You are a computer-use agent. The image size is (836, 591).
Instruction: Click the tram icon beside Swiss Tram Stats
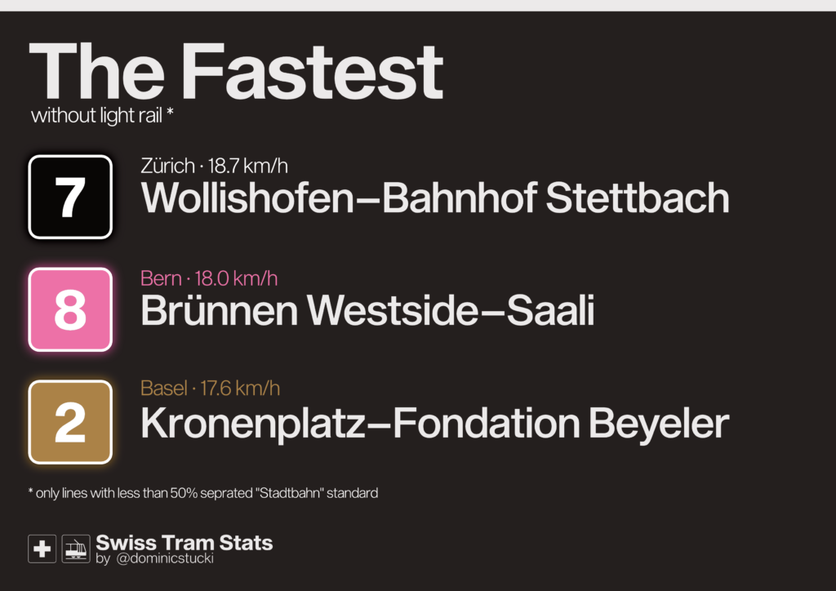[76, 549]
